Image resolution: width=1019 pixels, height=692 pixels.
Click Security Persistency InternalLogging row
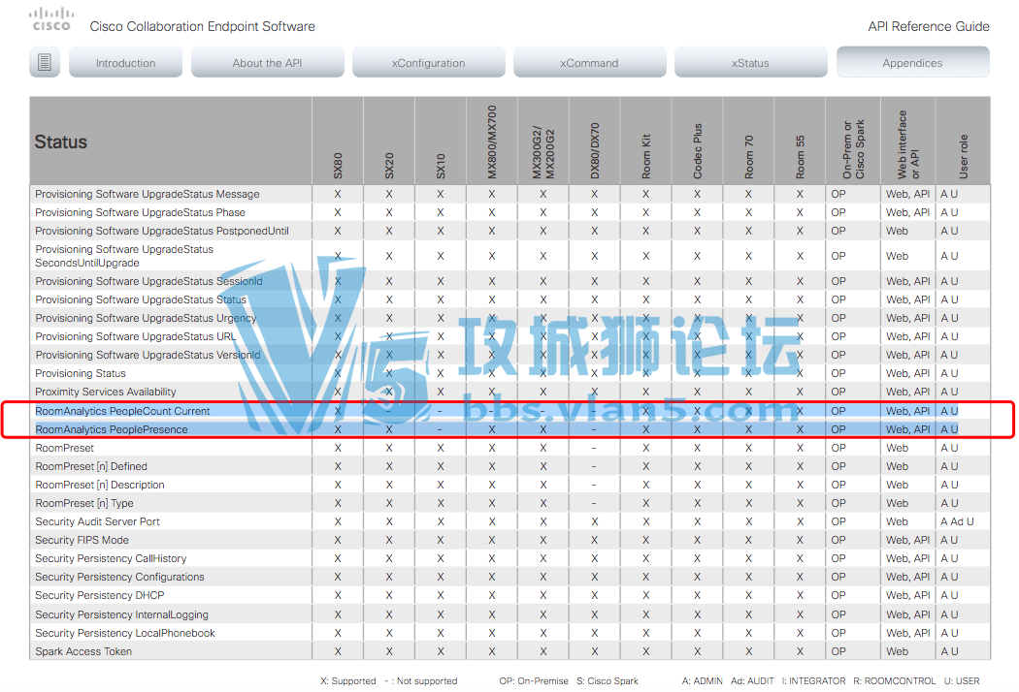click(510, 614)
